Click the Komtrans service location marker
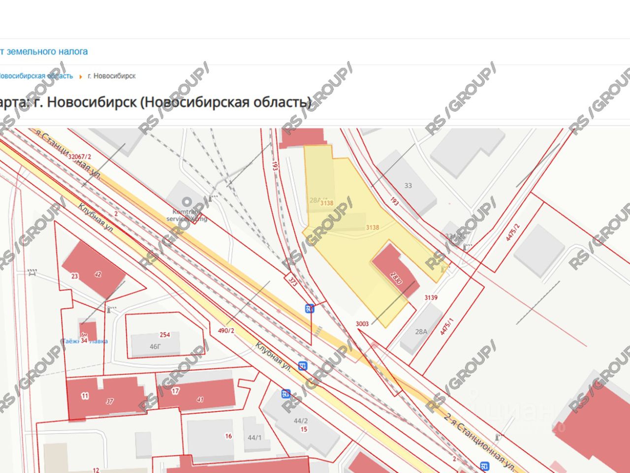 187,202
